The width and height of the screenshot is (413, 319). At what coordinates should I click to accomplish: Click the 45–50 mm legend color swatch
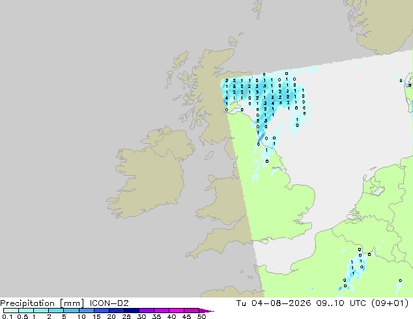[192, 311]
